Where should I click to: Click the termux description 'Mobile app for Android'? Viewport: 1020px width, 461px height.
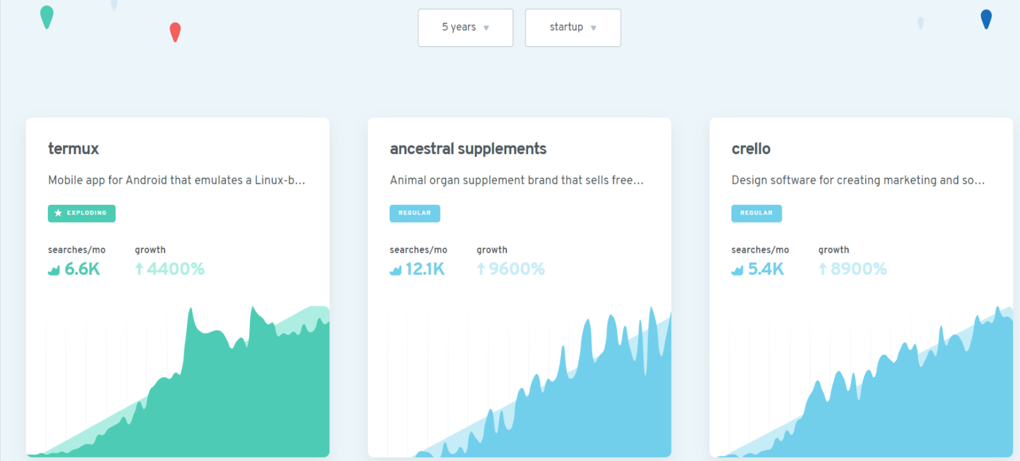tap(177, 180)
